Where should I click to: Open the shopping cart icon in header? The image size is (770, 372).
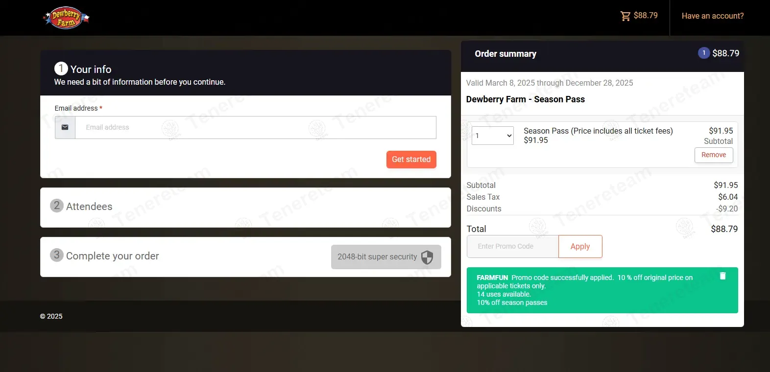point(626,16)
